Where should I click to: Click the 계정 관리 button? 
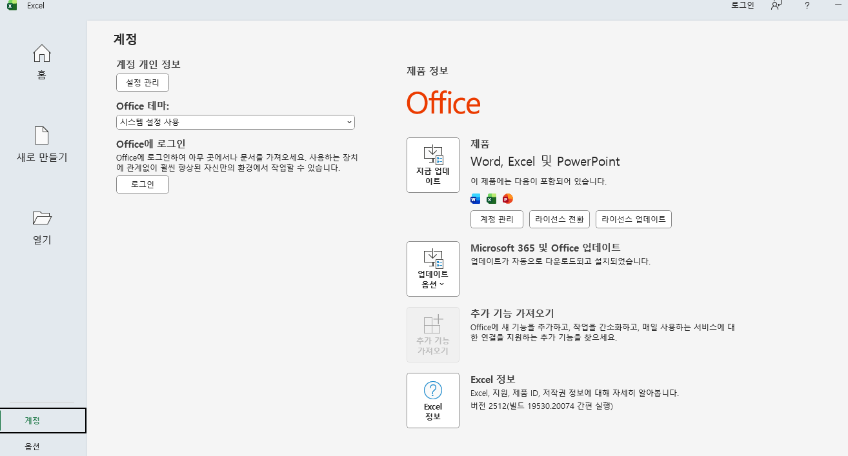click(497, 219)
